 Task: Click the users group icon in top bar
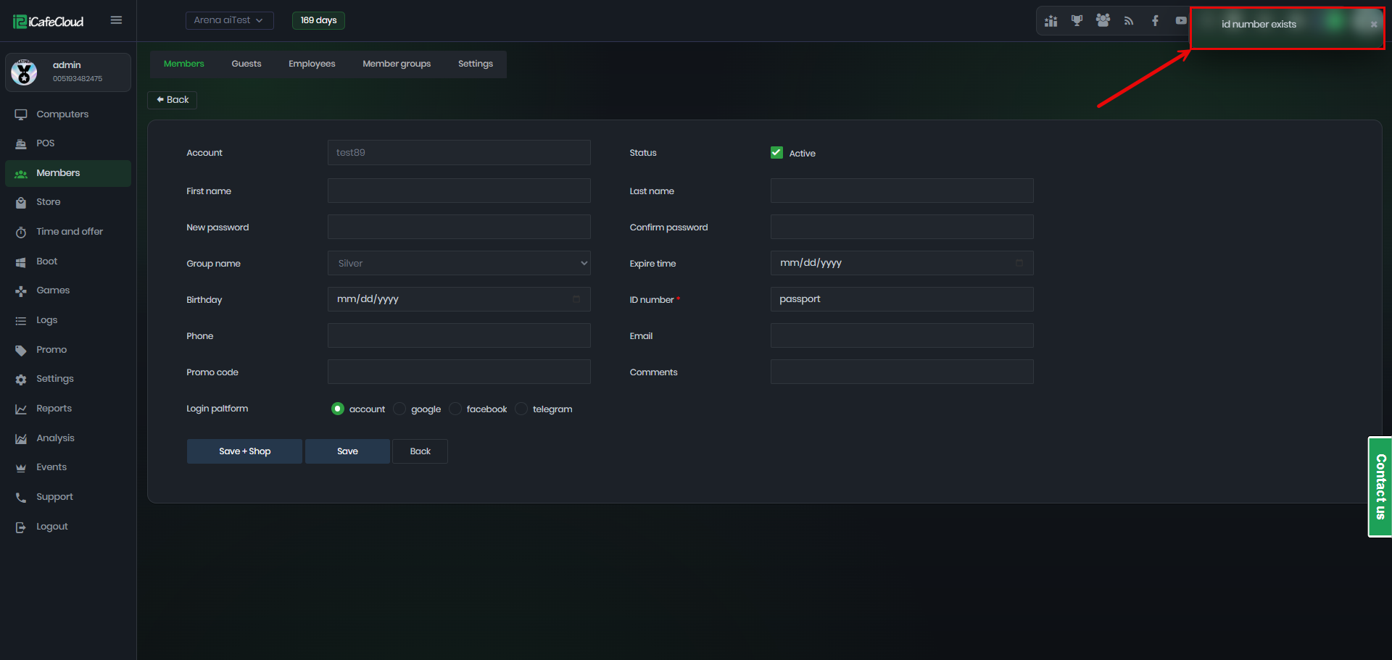pos(1103,21)
